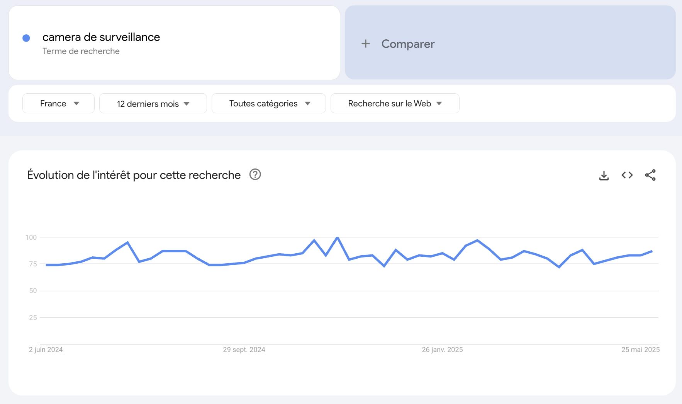Download the interest chart data as CSV
682x404 pixels.
point(604,175)
